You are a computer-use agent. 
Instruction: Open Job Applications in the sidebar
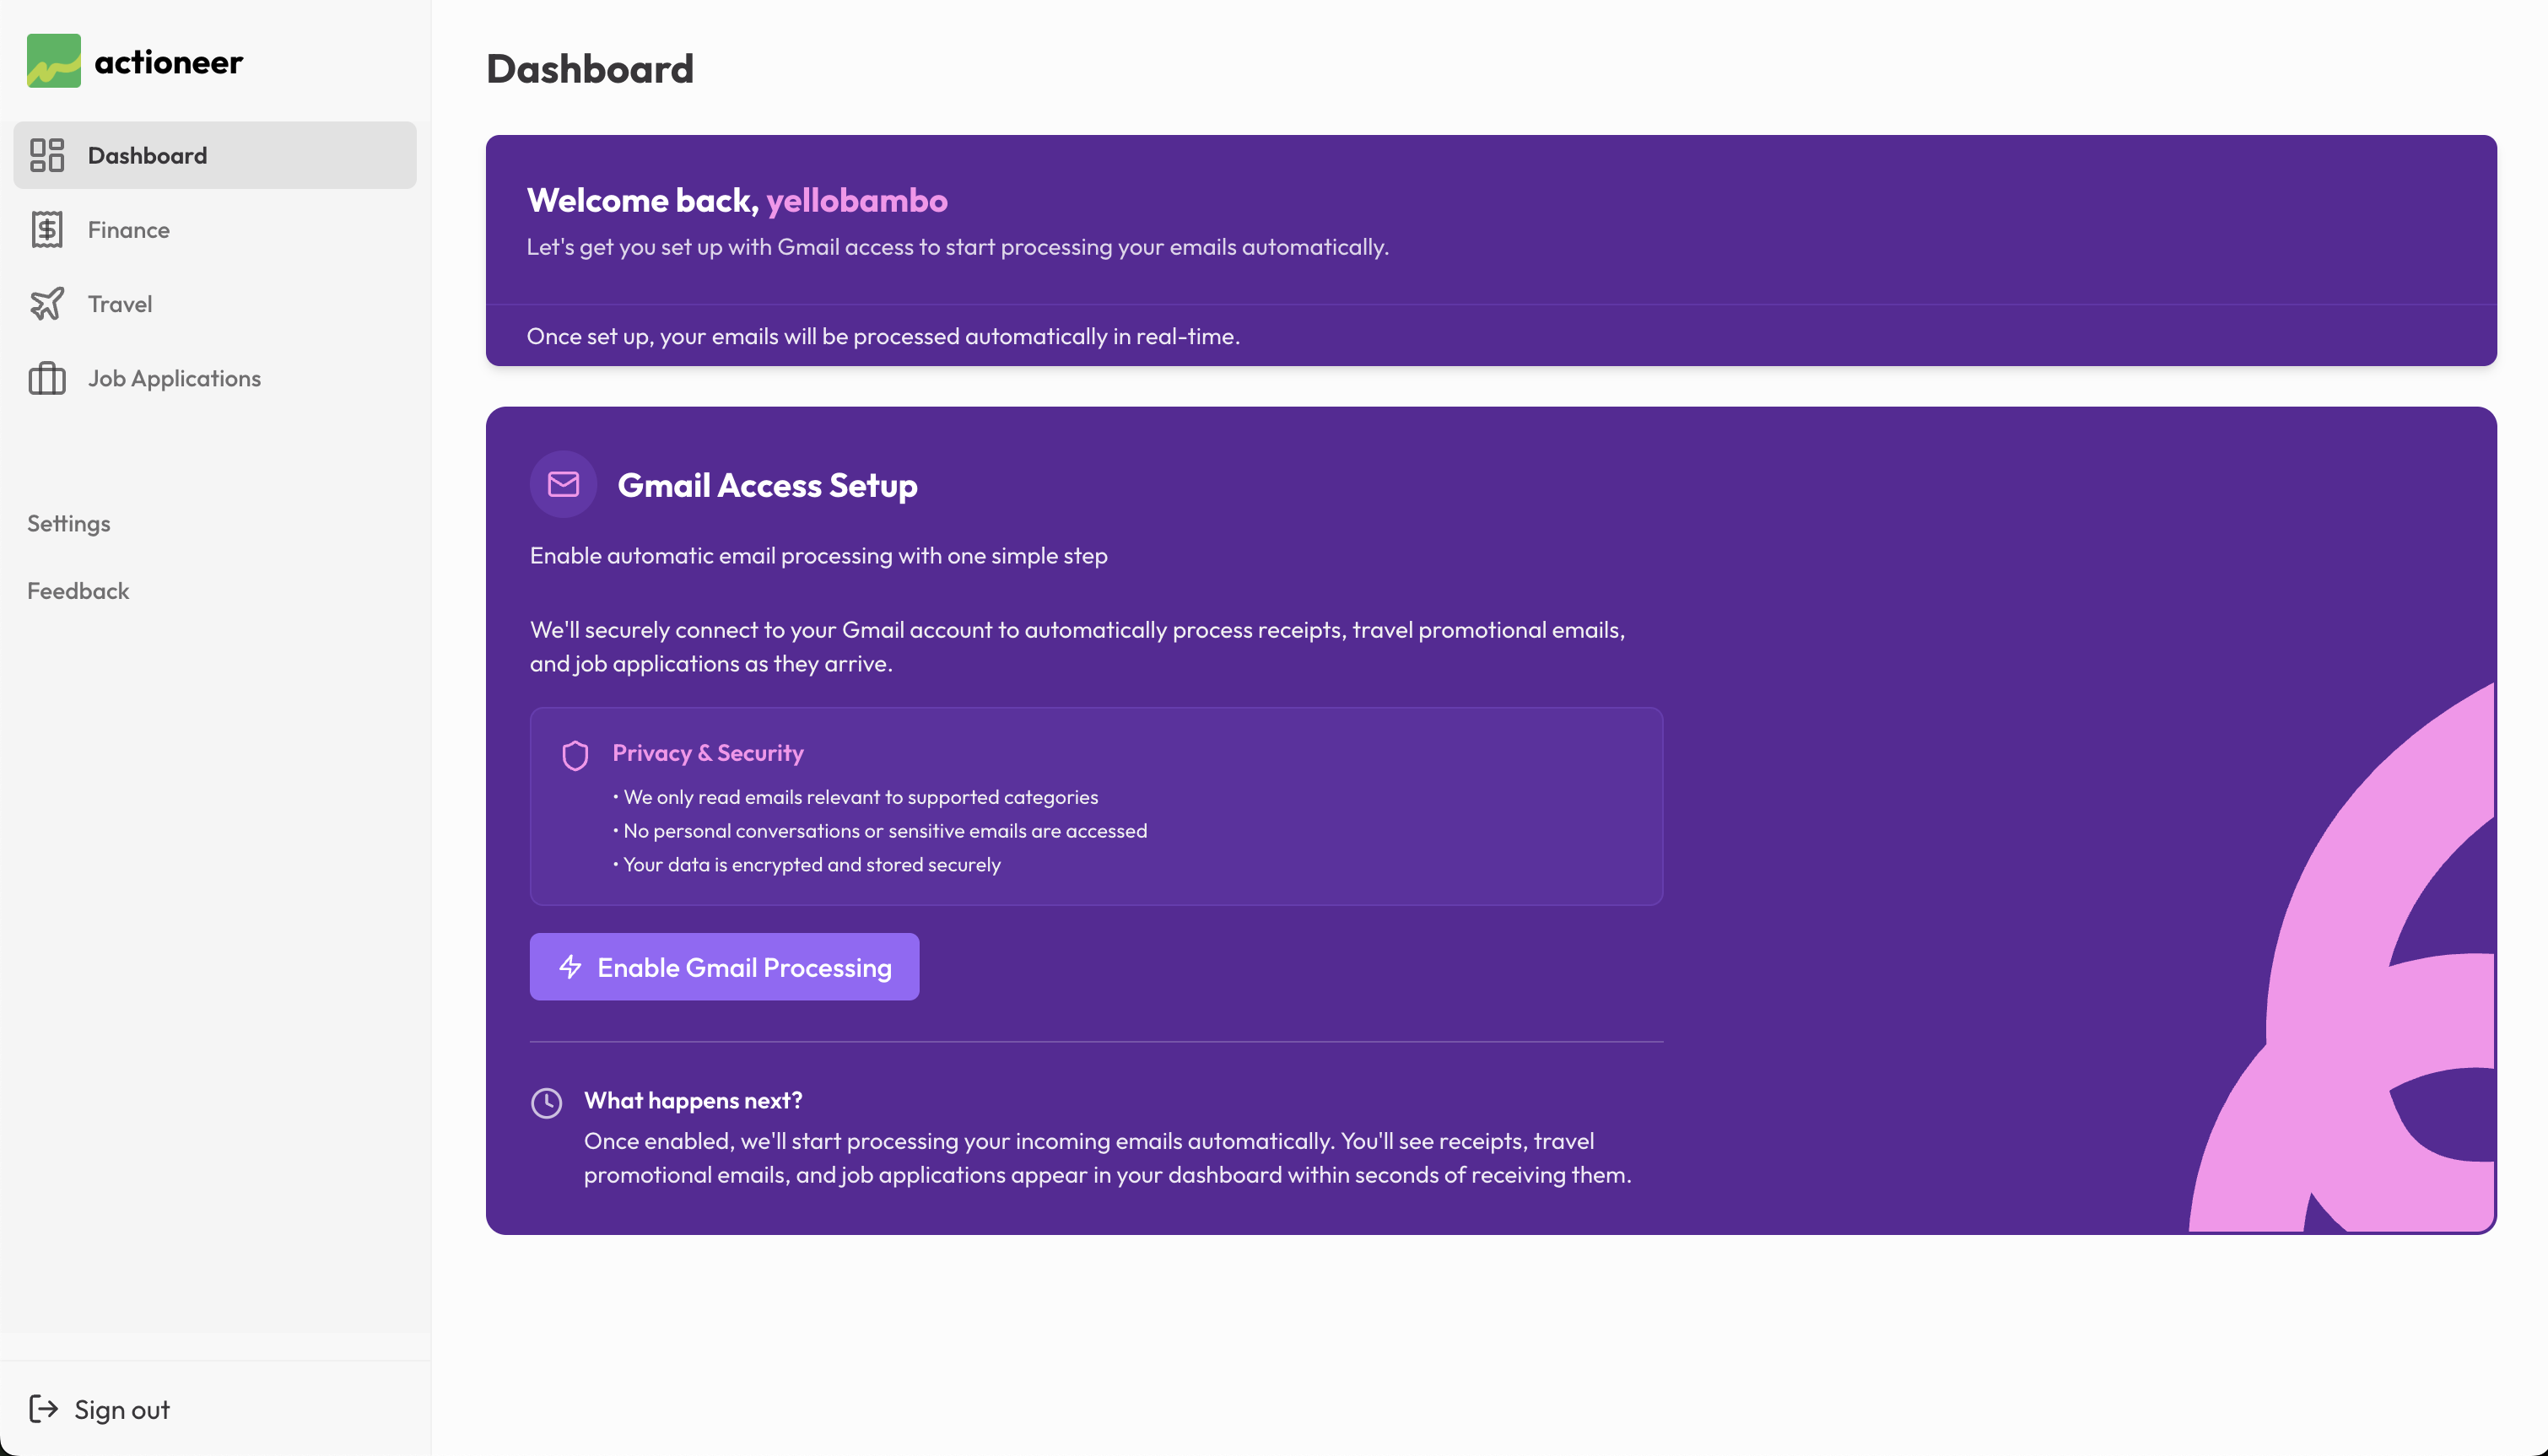click(x=174, y=379)
